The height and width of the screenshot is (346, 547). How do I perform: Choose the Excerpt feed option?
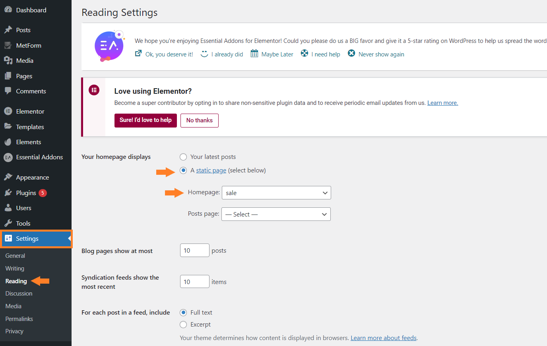point(183,325)
